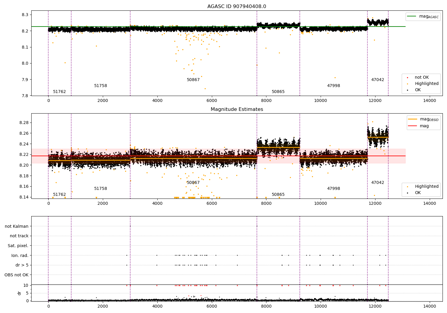Image resolution: width=447 pixels, height=313 pixels.
Task: Click obsid label 50867 in the top plot
Action: [x=193, y=80]
